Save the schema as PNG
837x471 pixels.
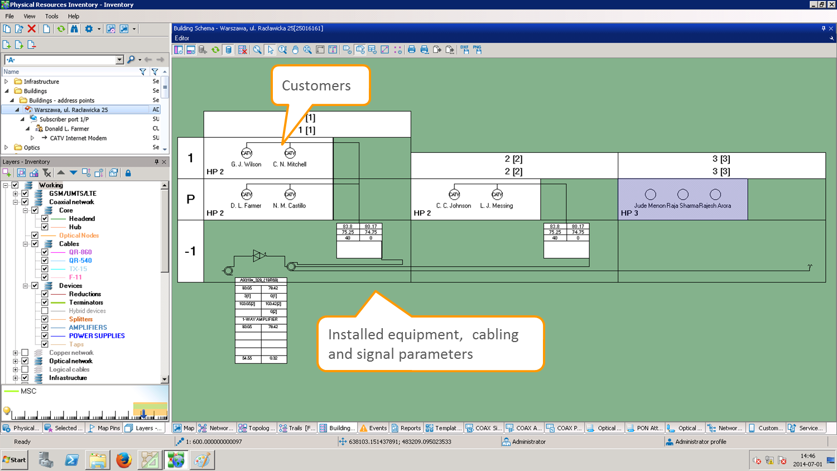pyautogui.click(x=477, y=50)
